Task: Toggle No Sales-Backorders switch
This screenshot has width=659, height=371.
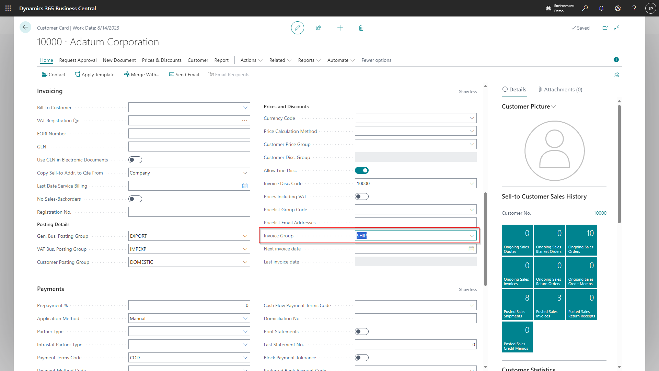Action: point(135,199)
